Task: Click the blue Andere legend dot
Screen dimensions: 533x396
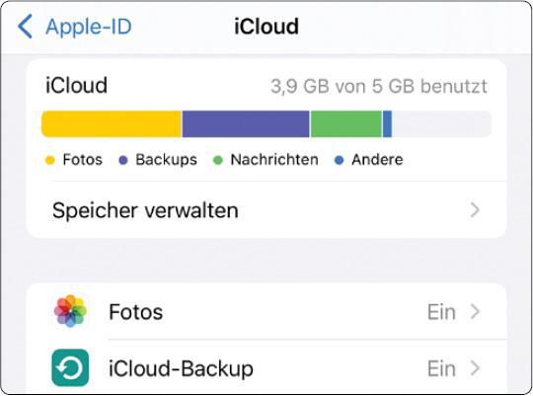Action: click(x=339, y=160)
